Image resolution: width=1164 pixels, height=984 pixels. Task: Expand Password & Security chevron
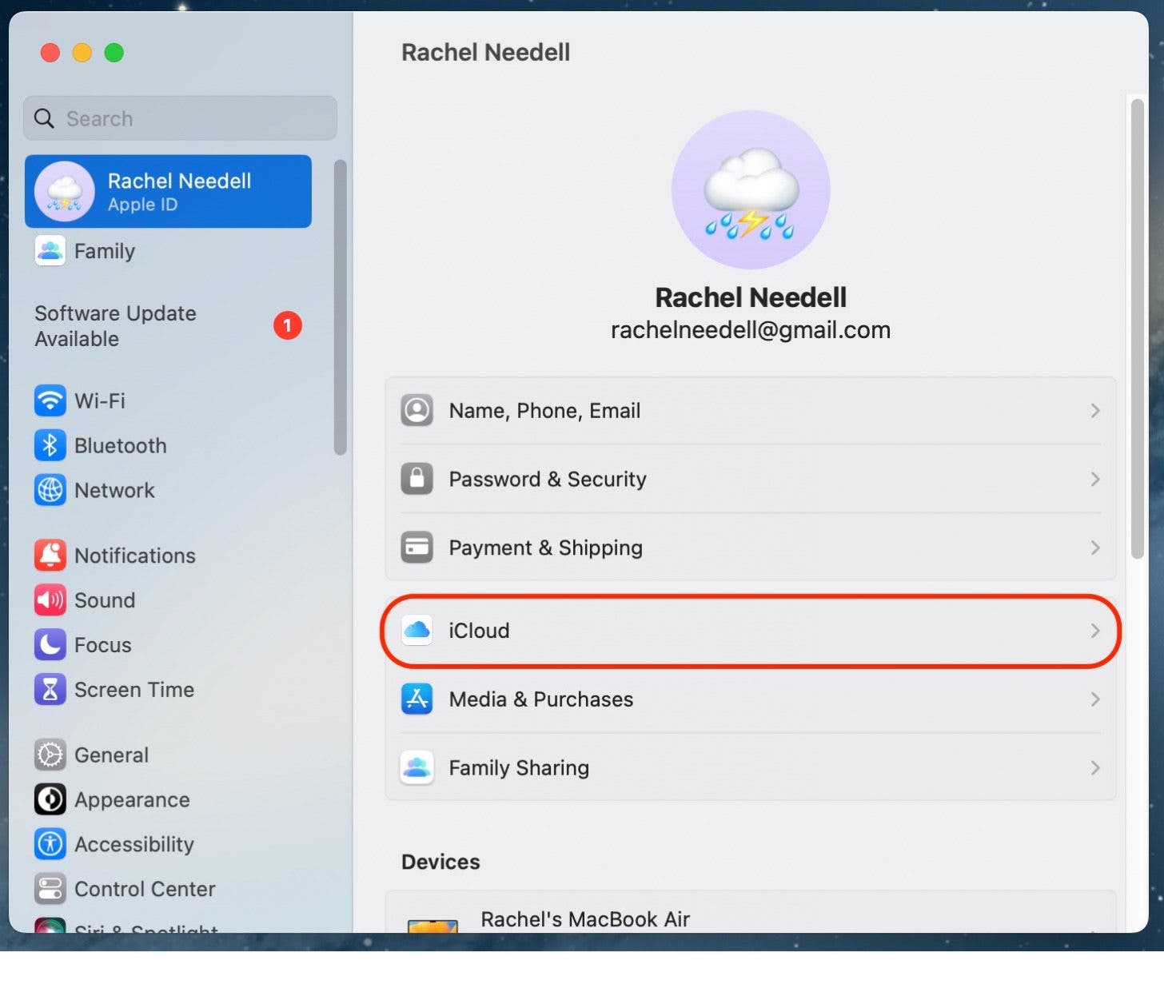1094,479
